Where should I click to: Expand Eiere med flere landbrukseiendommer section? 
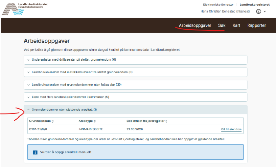tap(135, 97)
